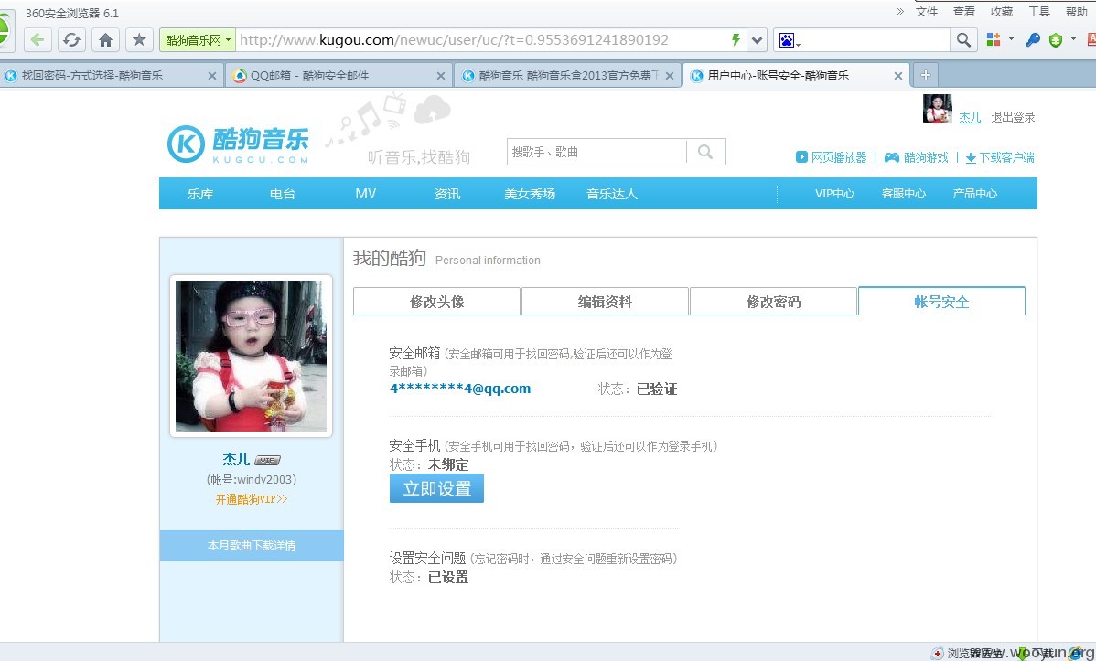
Task: Reload the page with the refresh icon
Action: point(71,40)
